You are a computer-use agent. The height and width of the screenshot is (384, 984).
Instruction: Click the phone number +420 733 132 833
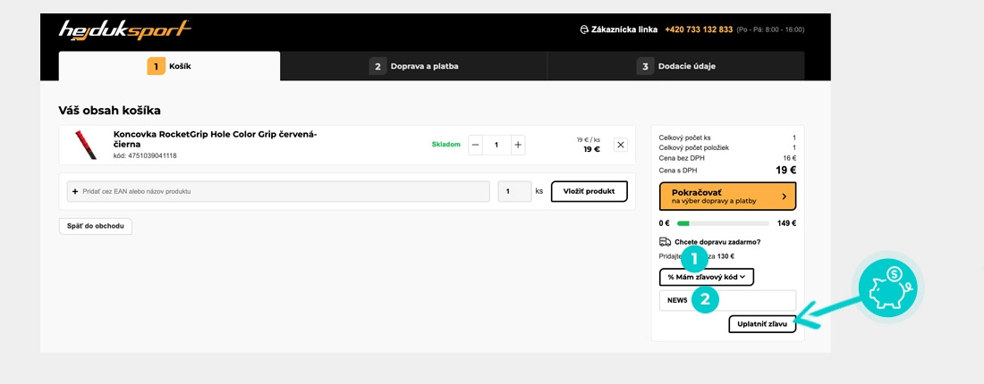pos(699,29)
